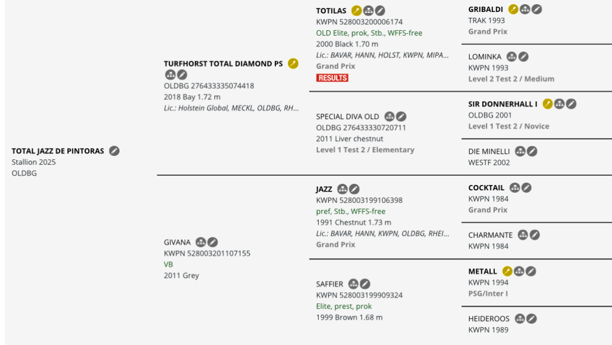Click the edit pencil icon next to Gribaldi
The width and height of the screenshot is (612, 345).
[536, 9]
